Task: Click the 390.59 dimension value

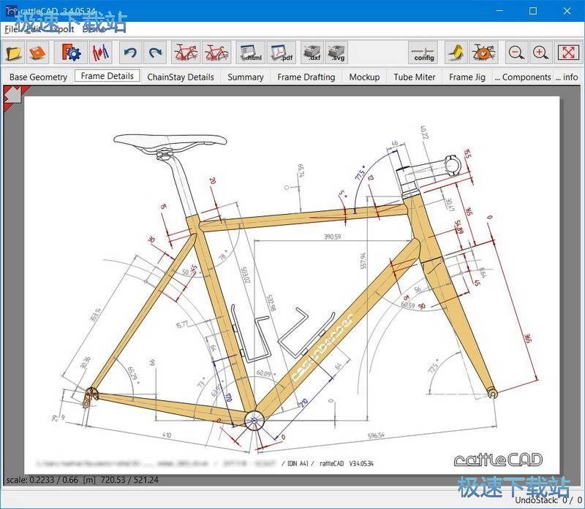Action: [x=332, y=237]
